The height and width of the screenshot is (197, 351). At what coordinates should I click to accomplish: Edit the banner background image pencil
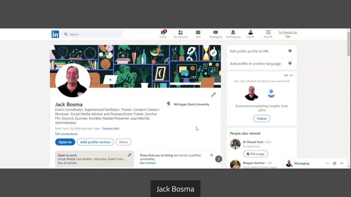point(213,53)
